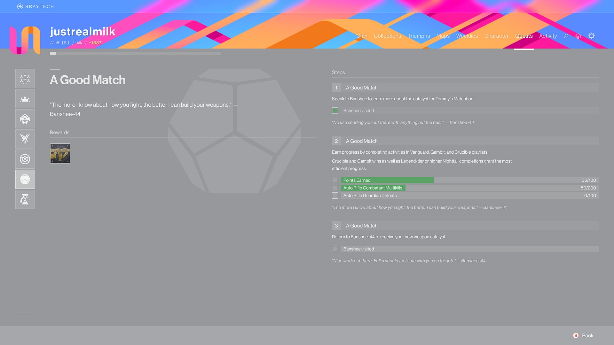Select the Crucible sidebar category icon
The width and height of the screenshot is (614, 345).
pos(25,139)
